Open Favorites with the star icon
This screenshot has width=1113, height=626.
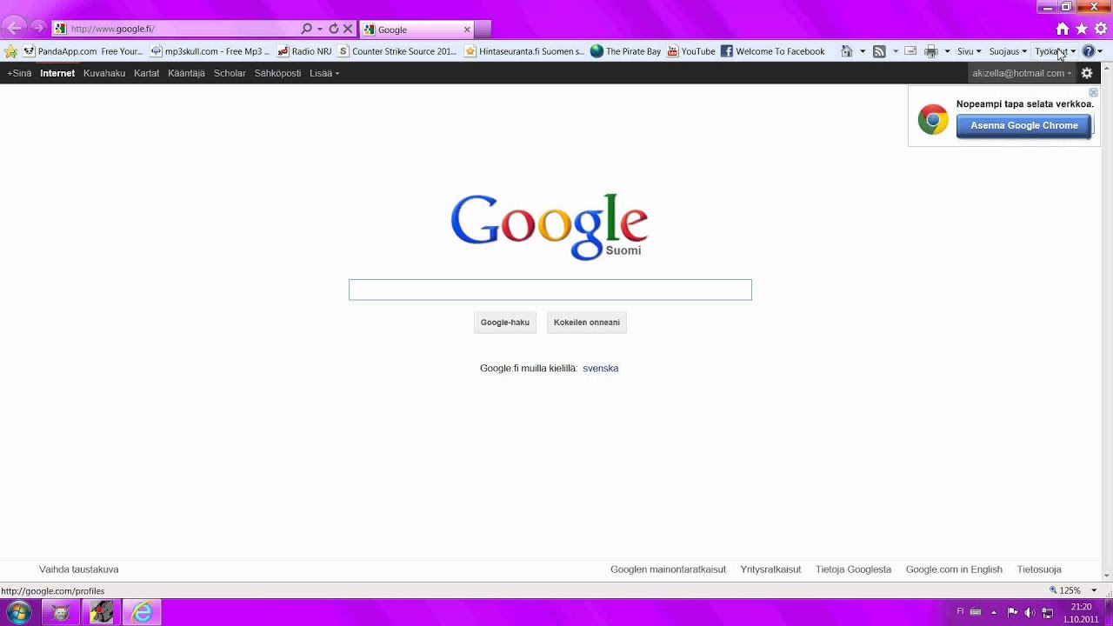click(x=1082, y=29)
